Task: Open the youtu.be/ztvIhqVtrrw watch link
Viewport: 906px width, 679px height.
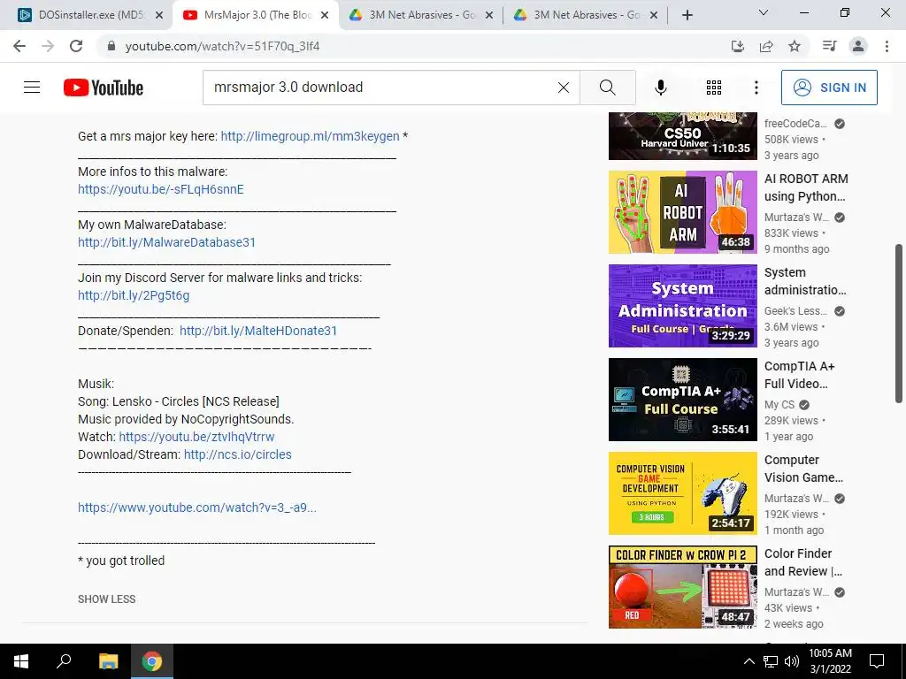Action: click(196, 437)
